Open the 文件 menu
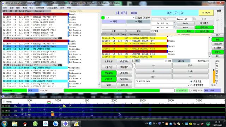The image size is (226, 127). pos(5,8)
